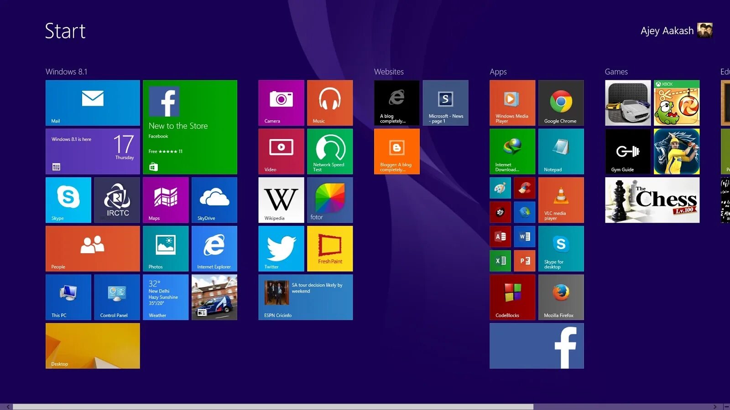
Task: Open the Camera tile
Action: tap(281, 103)
